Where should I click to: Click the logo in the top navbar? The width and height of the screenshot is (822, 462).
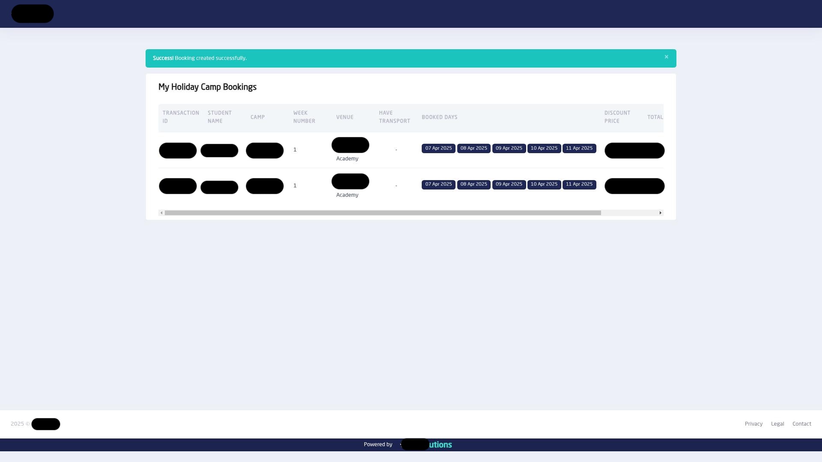33,14
